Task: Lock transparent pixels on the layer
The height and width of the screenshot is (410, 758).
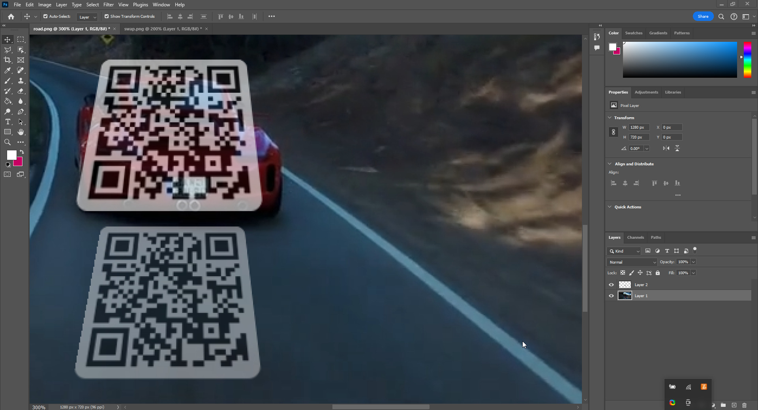Action: pyautogui.click(x=623, y=273)
